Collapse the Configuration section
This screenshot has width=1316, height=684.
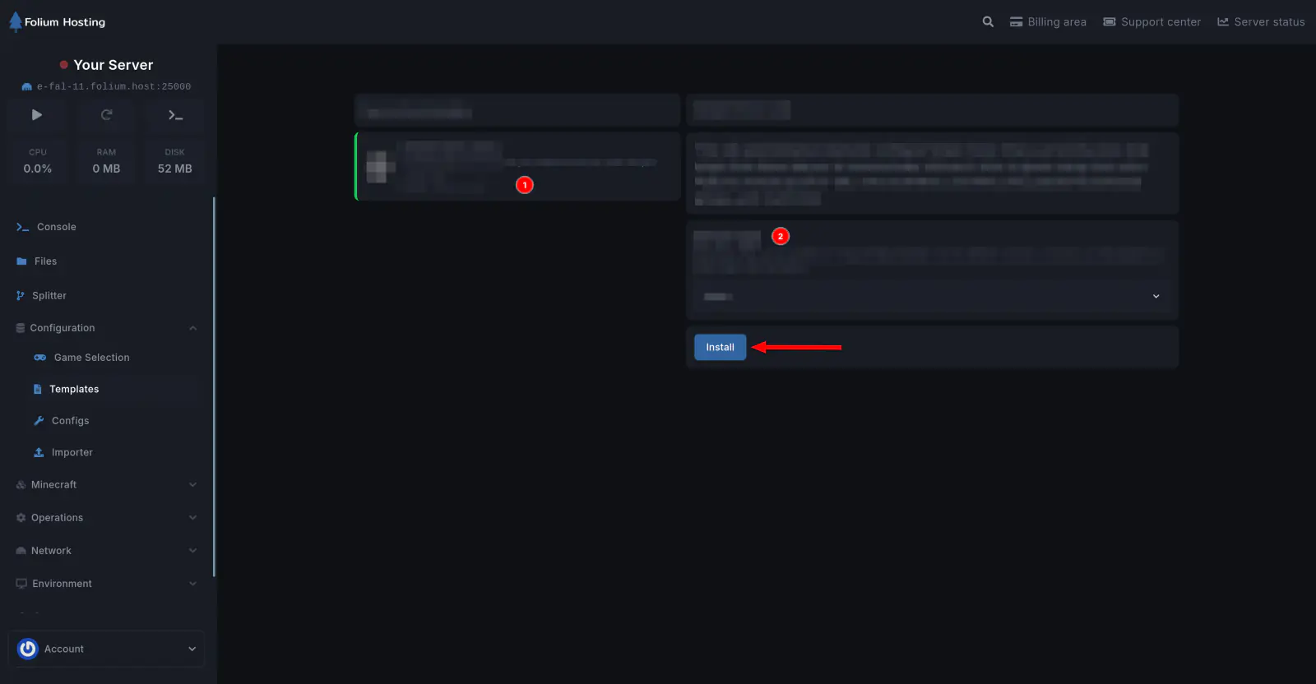tap(192, 328)
